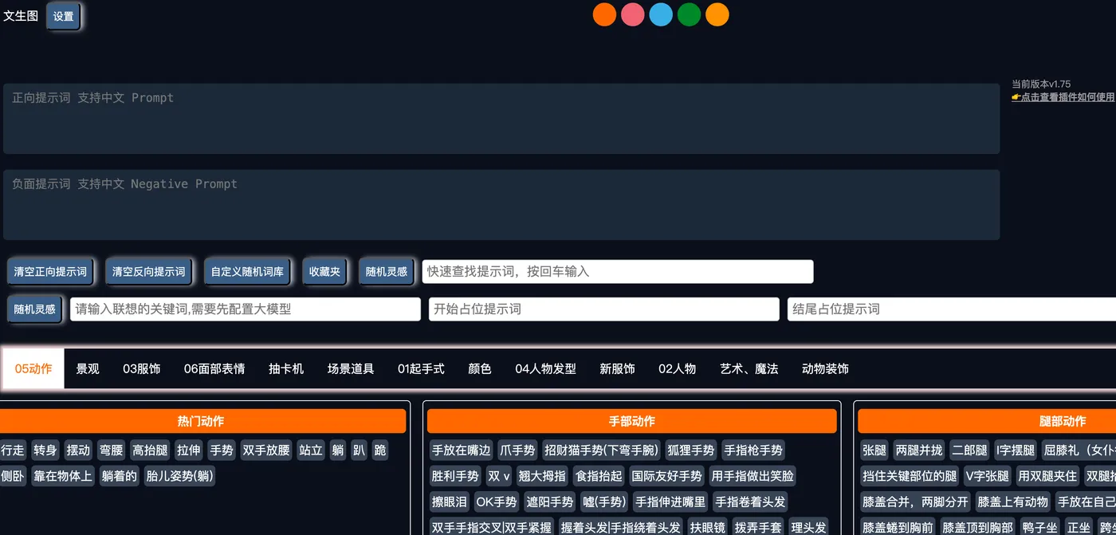
Task: Open the 颜色 color category tab
Action: click(x=479, y=368)
